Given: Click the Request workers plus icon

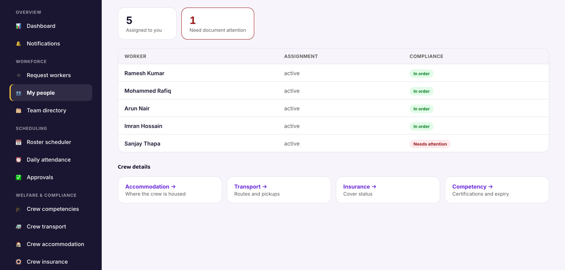Looking at the screenshot, I should [x=18, y=75].
